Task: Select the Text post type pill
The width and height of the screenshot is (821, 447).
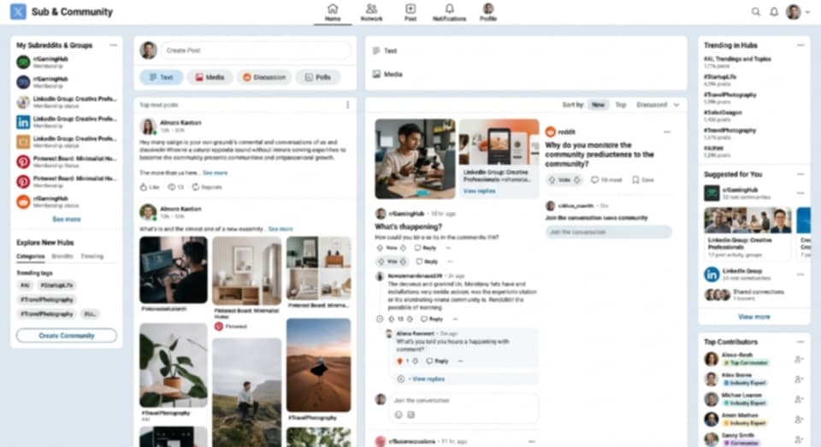Action: tap(162, 77)
